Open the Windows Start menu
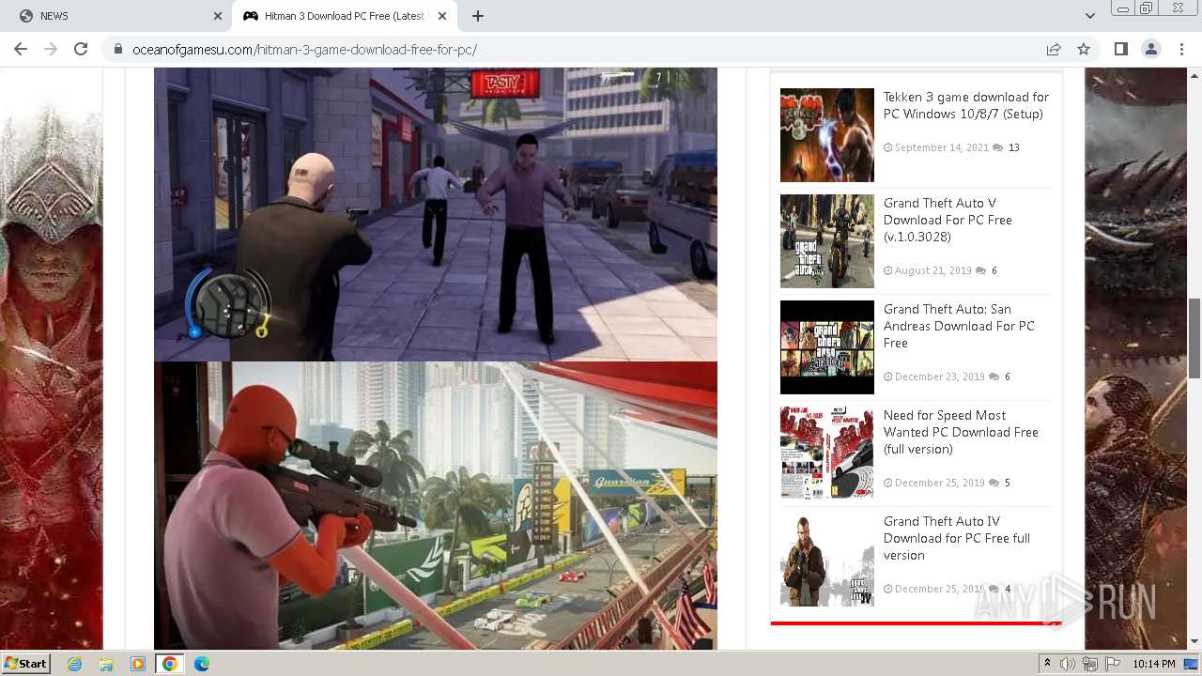This screenshot has height=676, width=1202. pos(26,664)
